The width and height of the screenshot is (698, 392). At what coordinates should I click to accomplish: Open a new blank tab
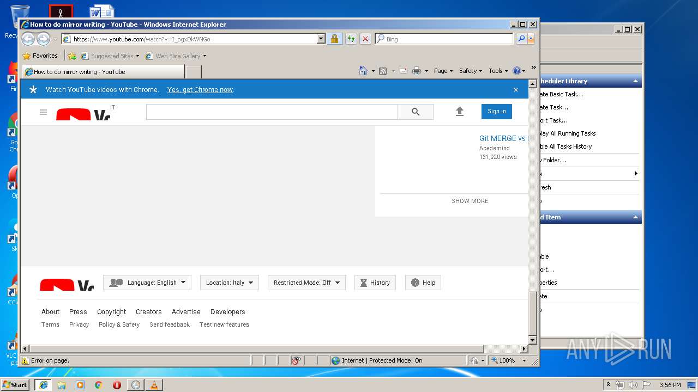[194, 71]
